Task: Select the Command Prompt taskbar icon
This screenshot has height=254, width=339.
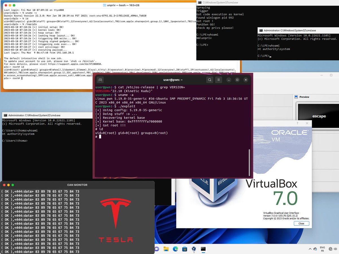Action: [203, 249]
